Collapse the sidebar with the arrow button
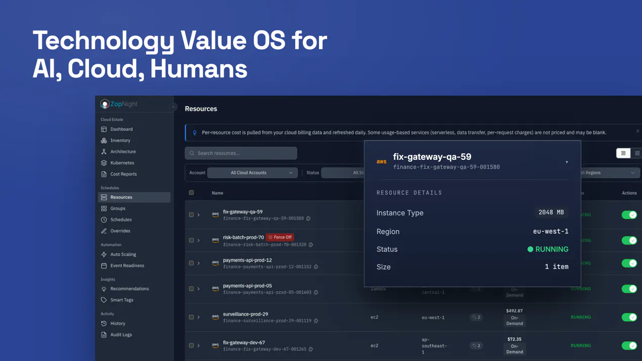 pyautogui.click(x=173, y=107)
